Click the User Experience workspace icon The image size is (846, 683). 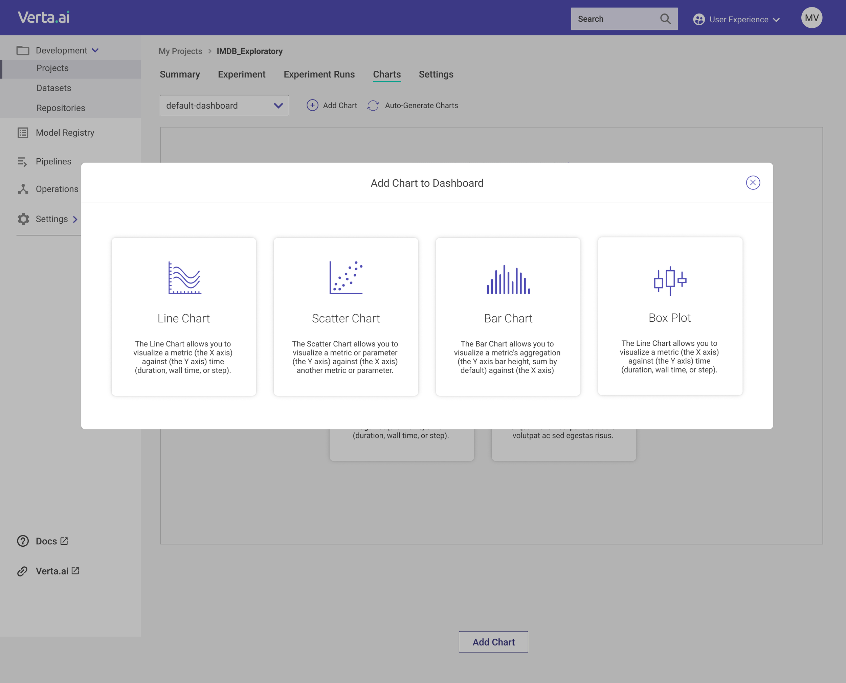point(699,19)
